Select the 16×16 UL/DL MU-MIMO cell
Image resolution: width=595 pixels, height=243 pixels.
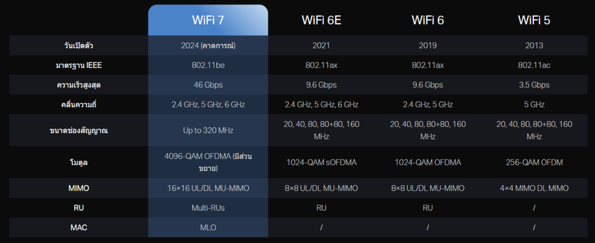(x=208, y=188)
